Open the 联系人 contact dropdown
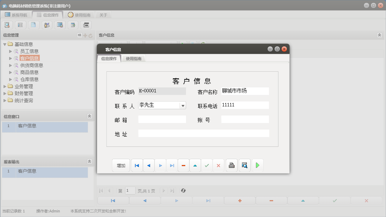Viewport: 386px width, 217px height. [183, 105]
